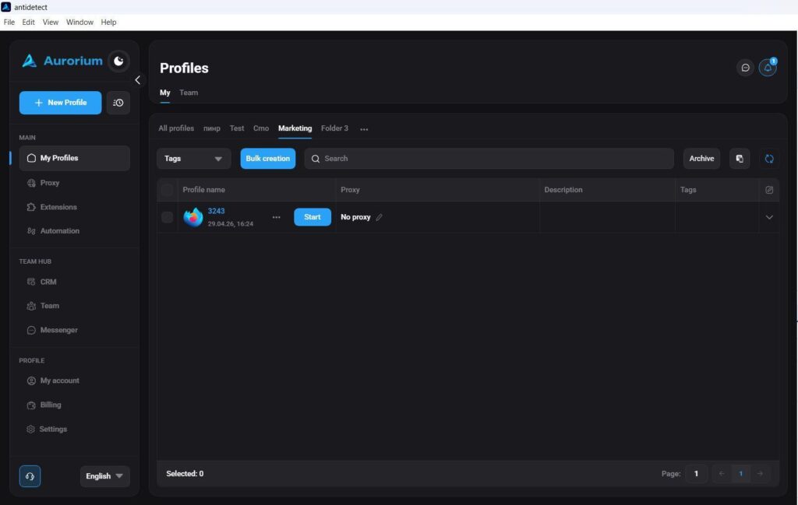Collapse the sidebar with the arrow
Image resolution: width=798 pixels, height=505 pixels.
[x=137, y=80]
